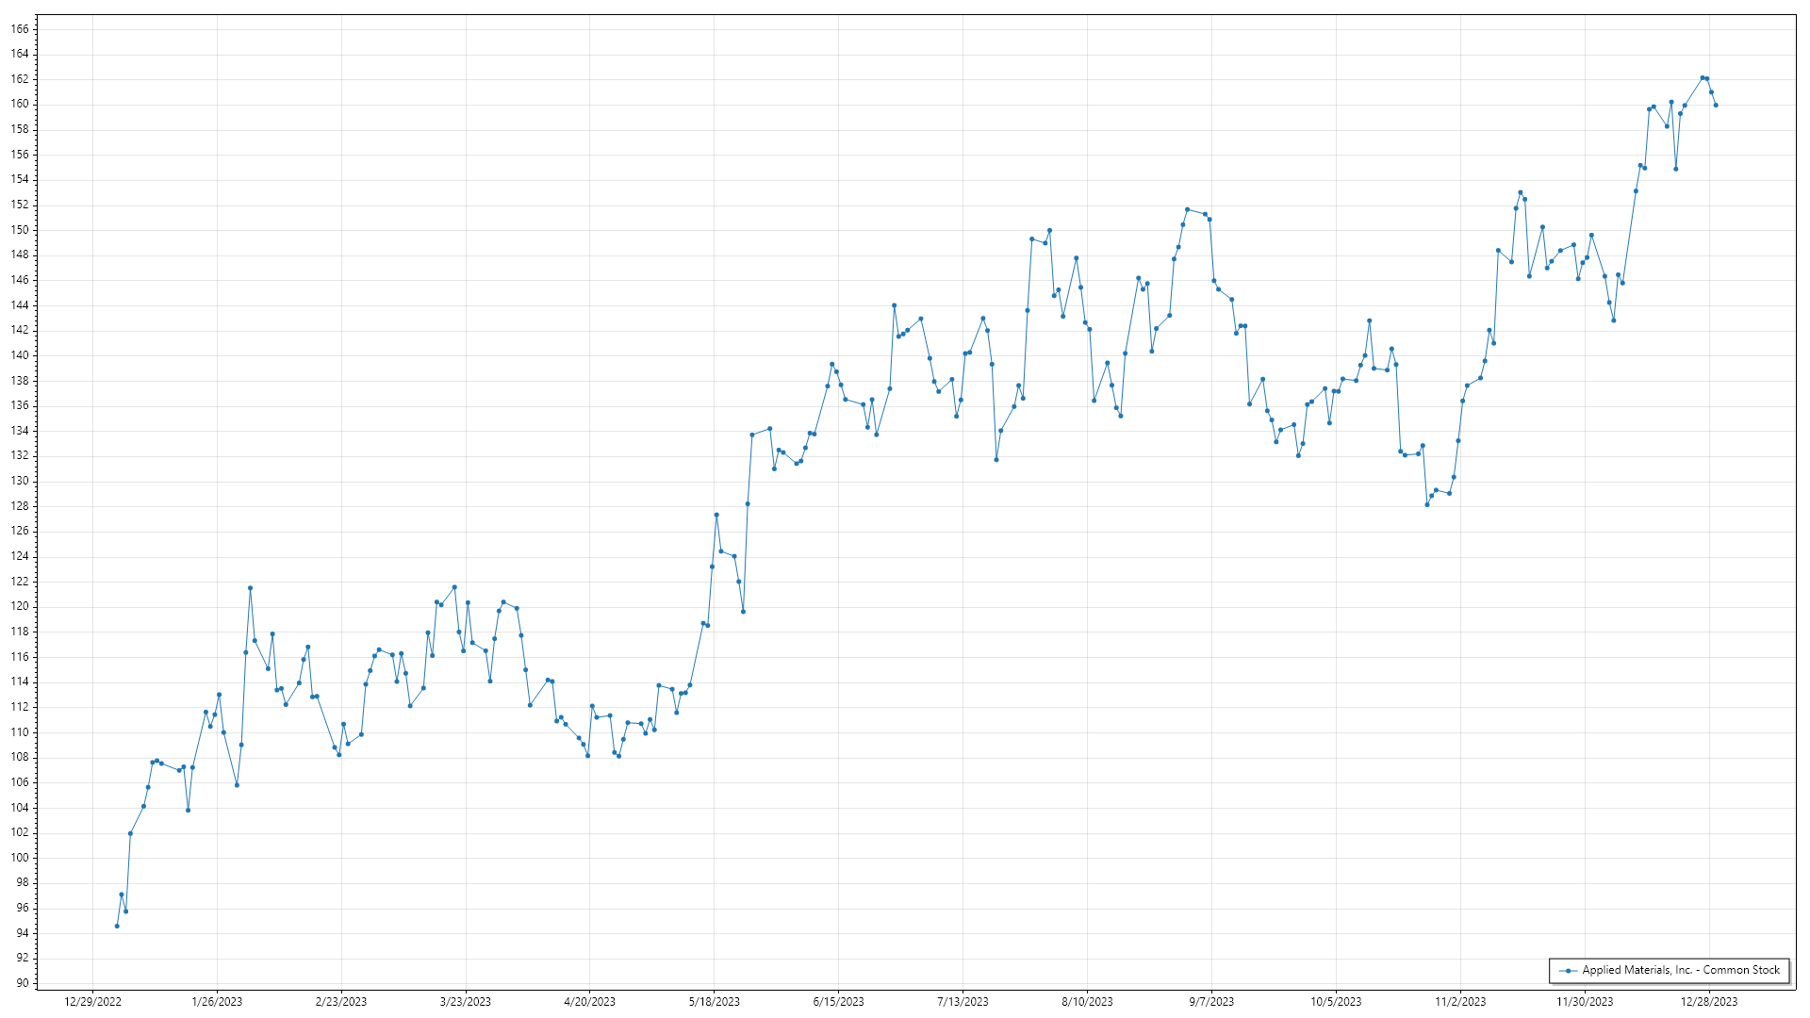Select the 11/30/2023 date label

point(1585,1002)
